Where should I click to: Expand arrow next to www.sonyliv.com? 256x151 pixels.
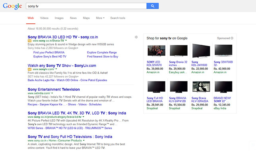pyautogui.click(x=56, y=69)
